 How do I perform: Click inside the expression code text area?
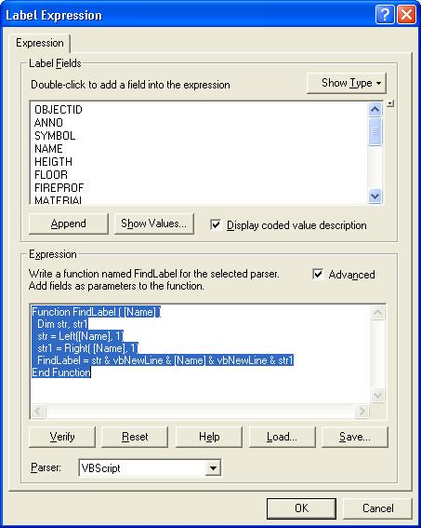201,354
